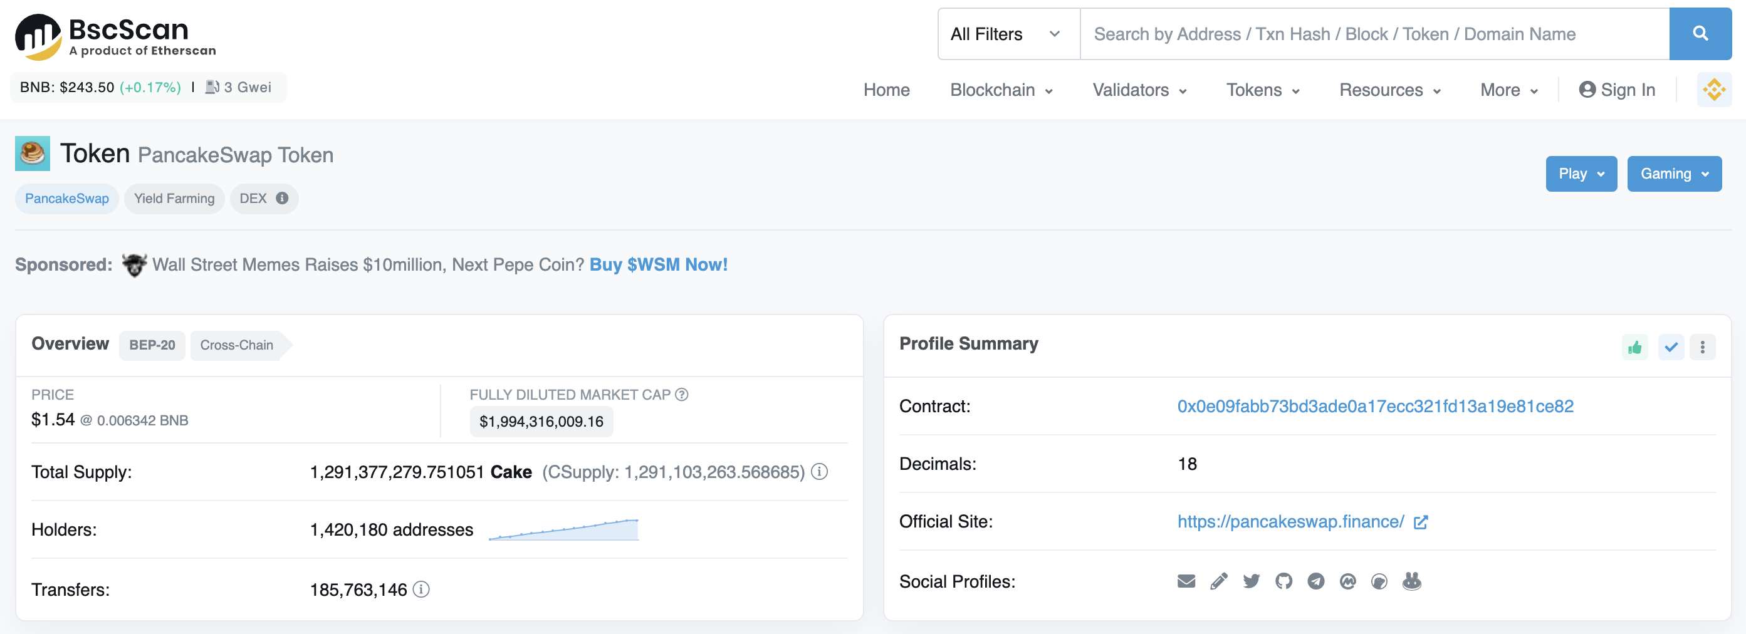Viewport: 1746px width, 634px height.
Task: Open the CoinGecko social profile icon
Action: point(1379,581)
